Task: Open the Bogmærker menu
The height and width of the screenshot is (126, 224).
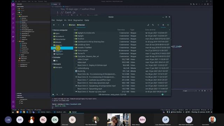Action: pyautogui.click(x=78, y=20)
